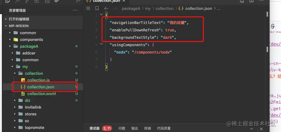This screenshot has height=132, width=281.
Task: Click the packageA breadcrumb segment
Action: (x=131, y=8)
